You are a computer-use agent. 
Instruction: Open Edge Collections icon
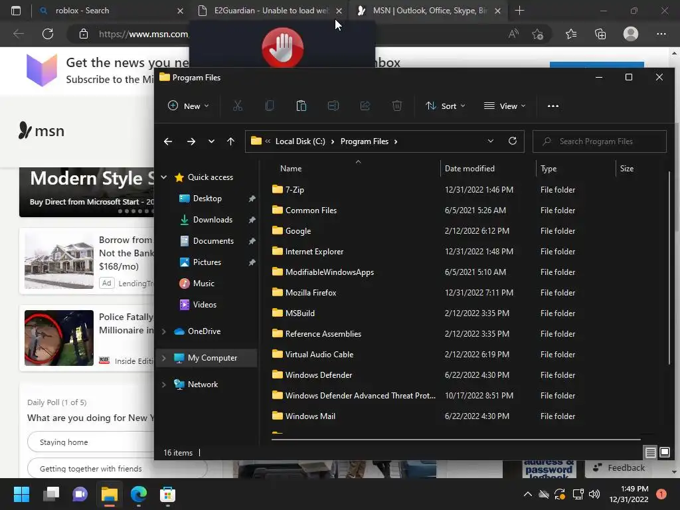(600, 34)
